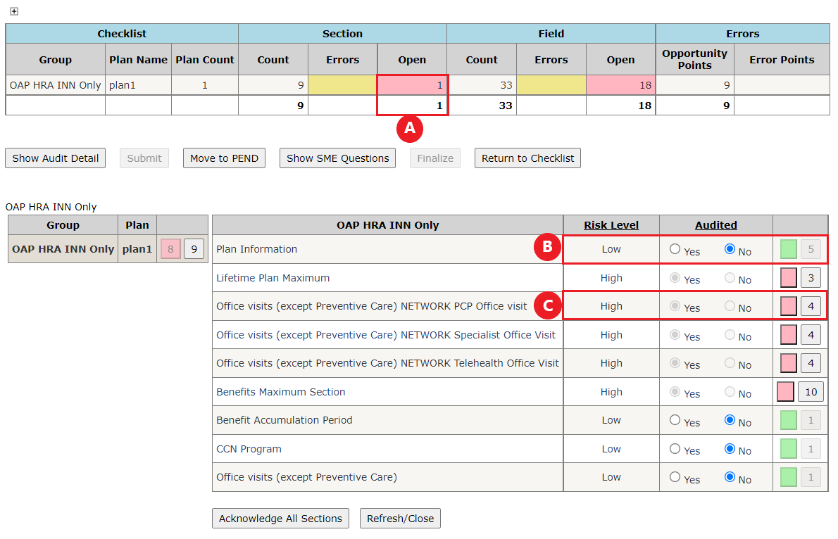Click the count 1 button for CCN Program
Image resolution: width=838 pixels, height=539 pixels.
click(811, 449)
